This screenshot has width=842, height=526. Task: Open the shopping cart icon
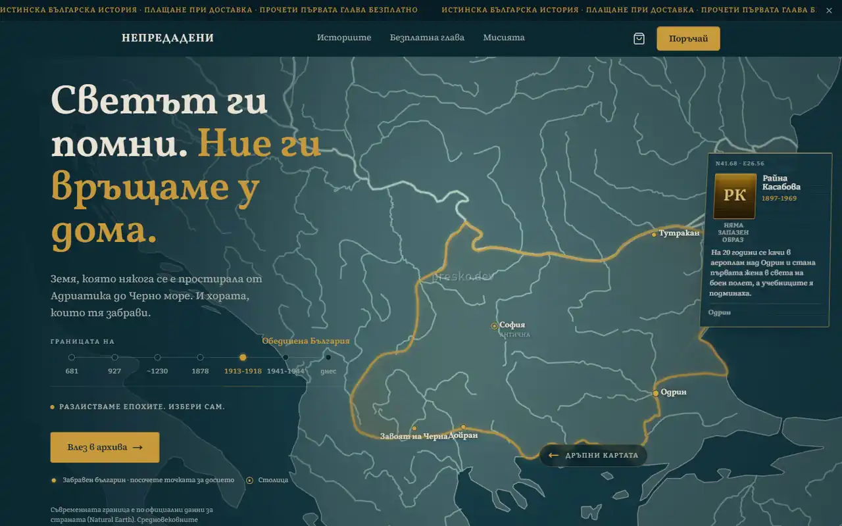pos(639,39)
